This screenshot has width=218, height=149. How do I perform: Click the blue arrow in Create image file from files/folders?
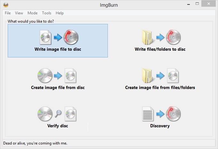pos(160,76)
